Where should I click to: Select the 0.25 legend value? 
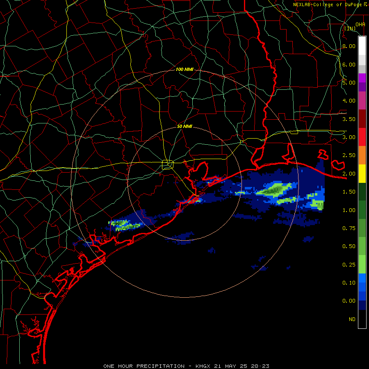click(349, 265)
